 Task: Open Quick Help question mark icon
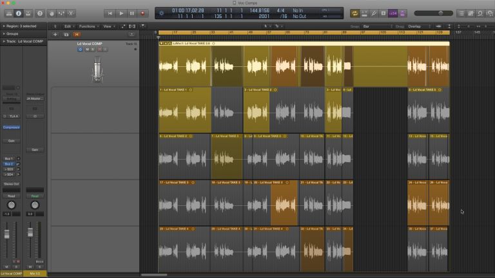pos(41,13)
